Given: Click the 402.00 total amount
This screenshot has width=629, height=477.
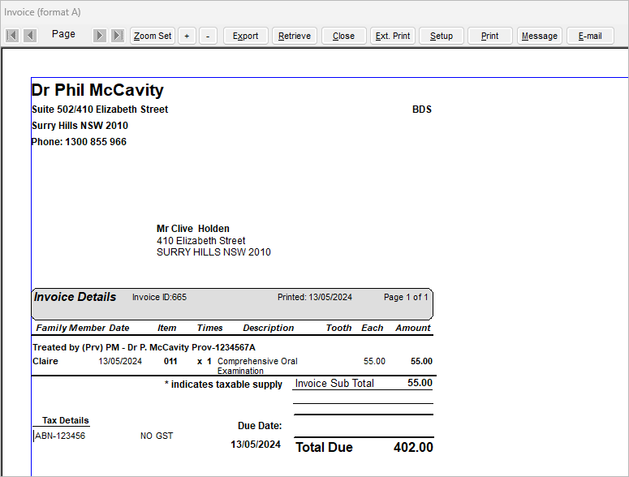Looking at the screenshot, I should (413, 447).
